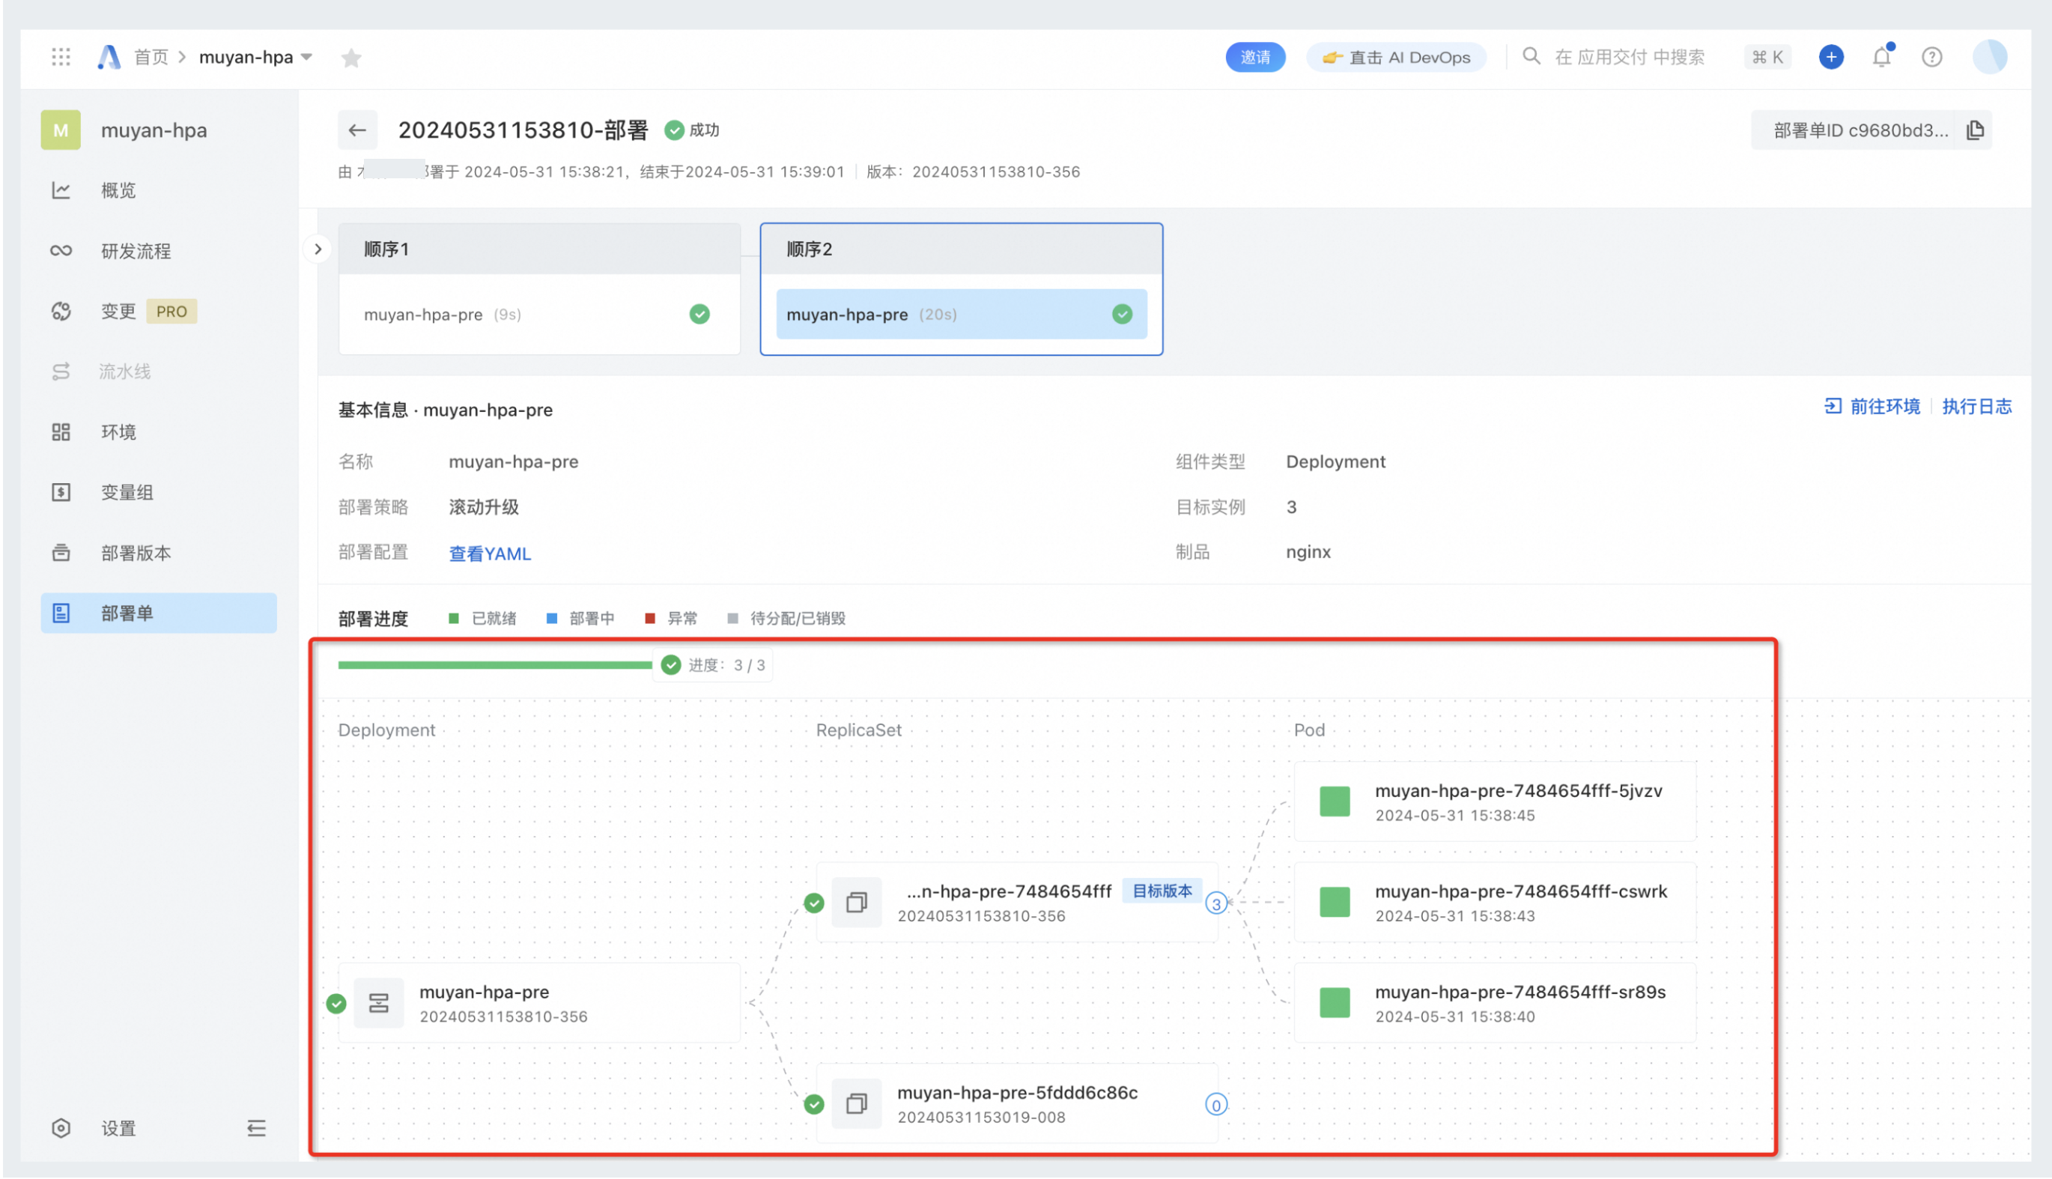Focus the 在应用交付中搜索 search field

click(1629, 57)
